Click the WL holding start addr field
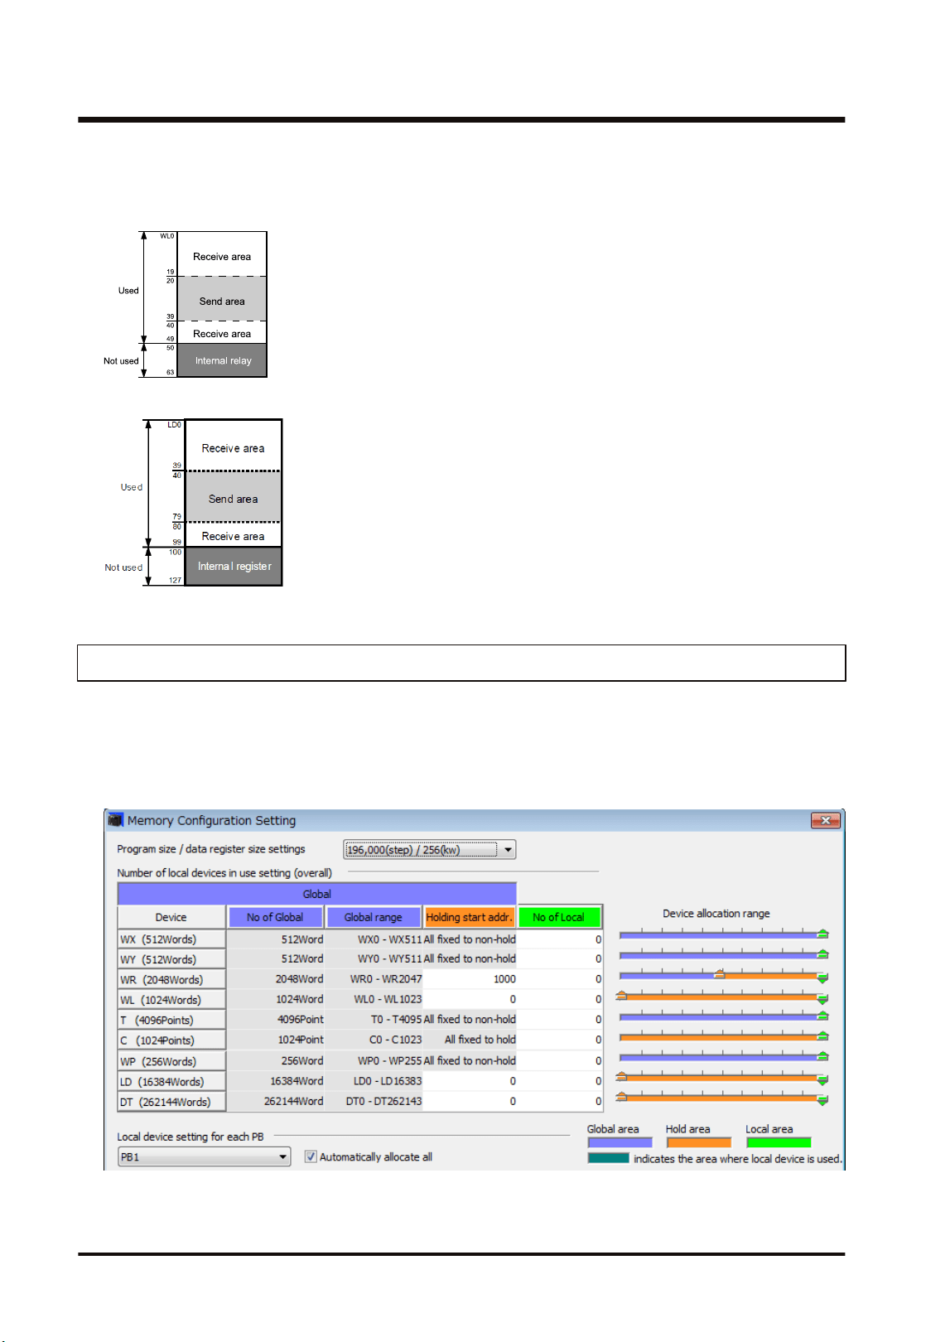 pyautogui.click(x=470, y=999)
